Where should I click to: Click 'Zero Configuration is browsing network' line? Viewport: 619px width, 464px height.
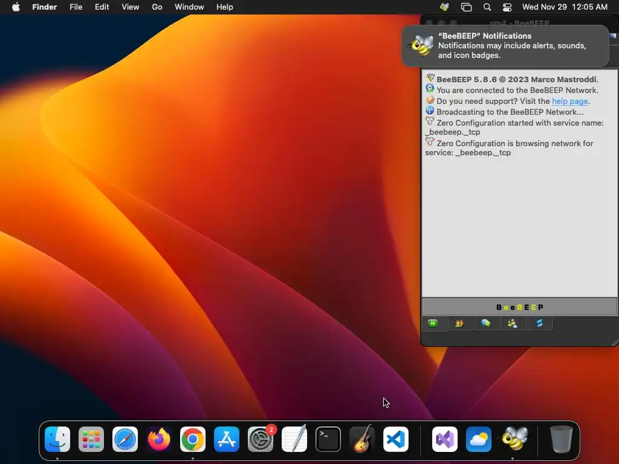(x=509, y=147)
